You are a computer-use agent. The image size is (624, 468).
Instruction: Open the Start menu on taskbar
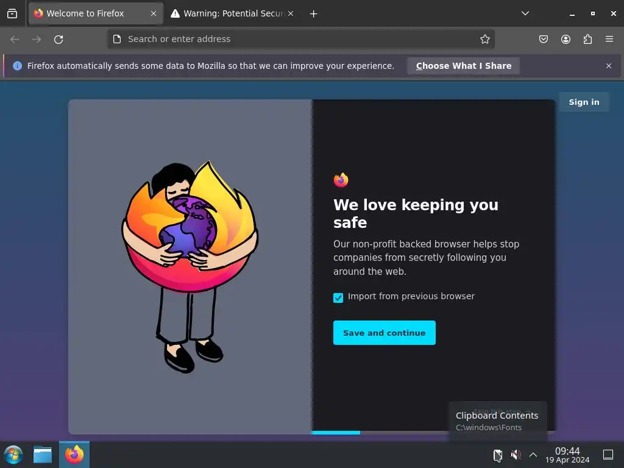point(13,455)
